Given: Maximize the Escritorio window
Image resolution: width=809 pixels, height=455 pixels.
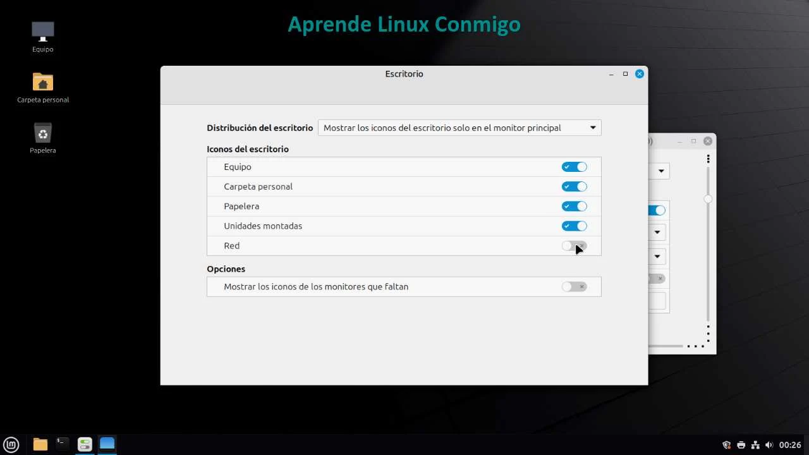Looking at the screenshot, I should (x=626, y=74).
